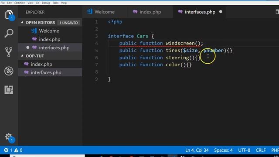
Task: Open the Explorer view in activity bar
Action: click(x=9, y=14)
